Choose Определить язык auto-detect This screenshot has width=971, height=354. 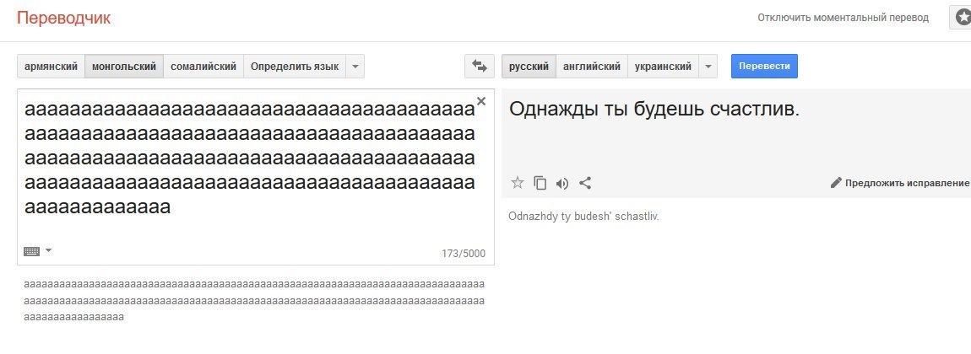(294, 66)
